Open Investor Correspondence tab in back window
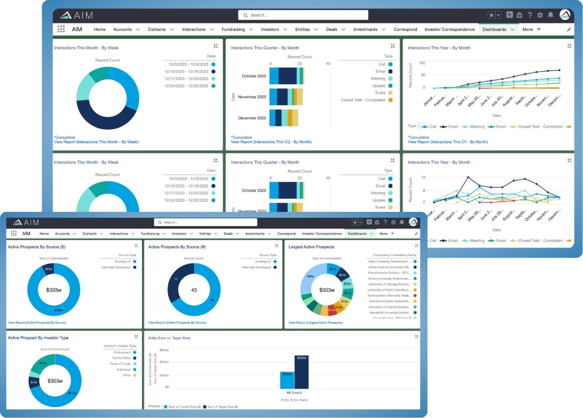583x418 pixels. click(x=450, y=30)
